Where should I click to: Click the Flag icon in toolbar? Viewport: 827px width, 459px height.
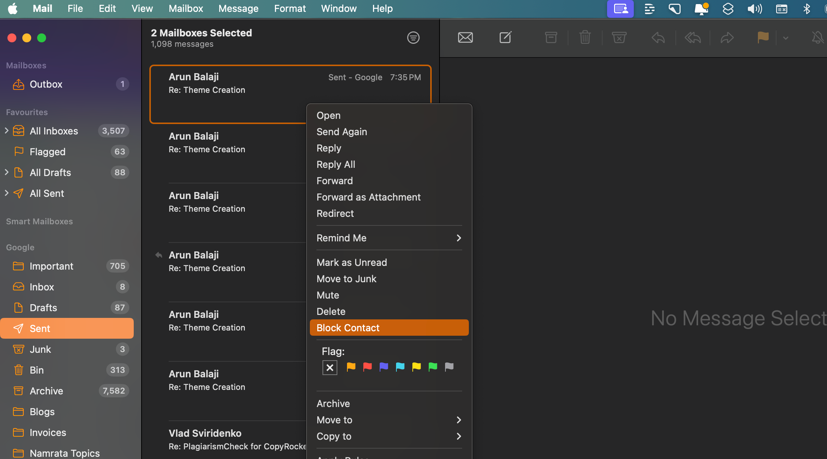pos(763,38)
